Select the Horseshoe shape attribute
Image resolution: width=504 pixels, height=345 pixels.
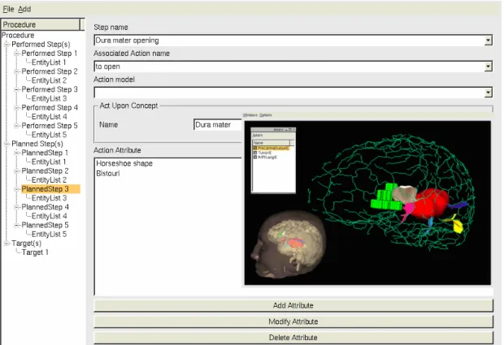click(124, 163)
